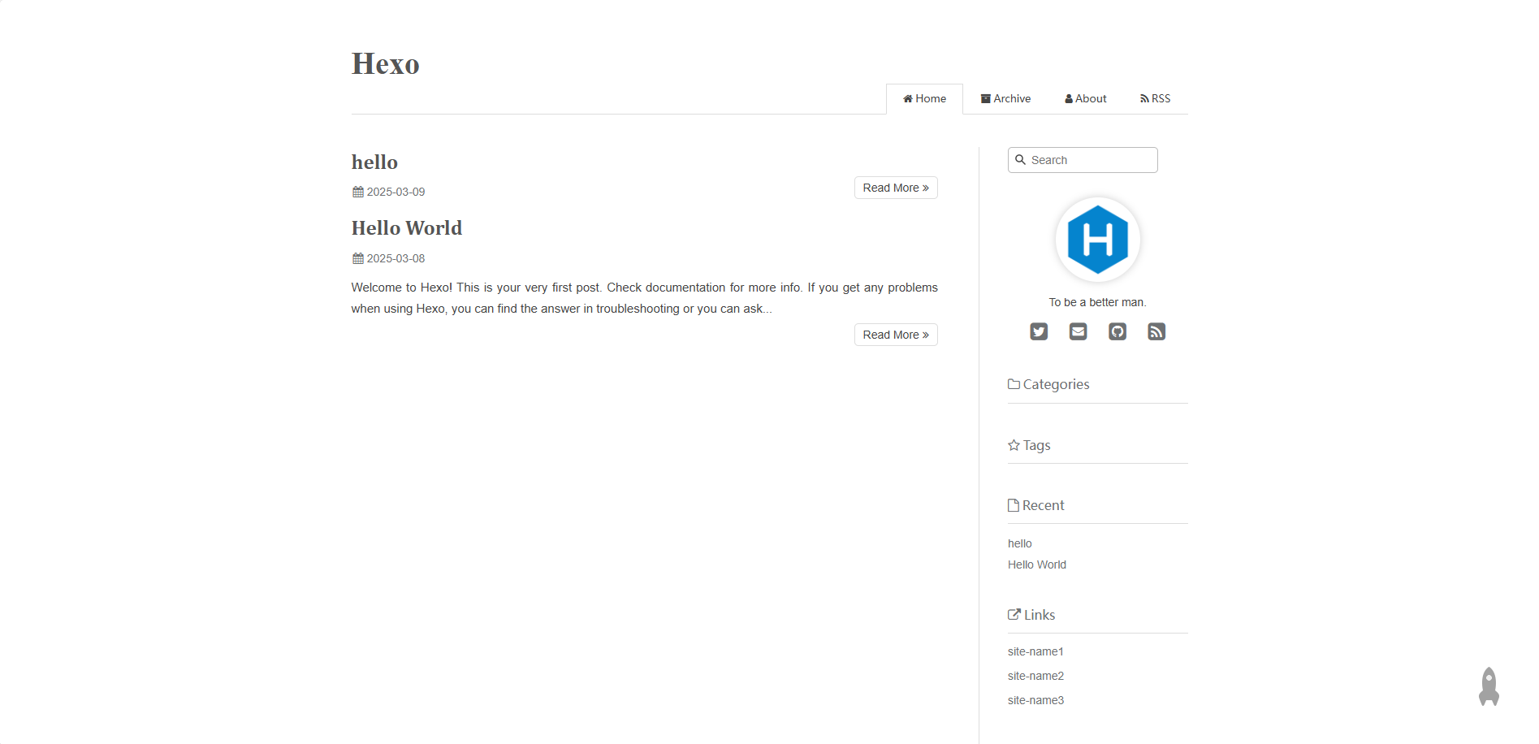The height and width of the screenshot is (744, 1539).
Task: Visit the site-name3 link
Action: coord(1035,700)
